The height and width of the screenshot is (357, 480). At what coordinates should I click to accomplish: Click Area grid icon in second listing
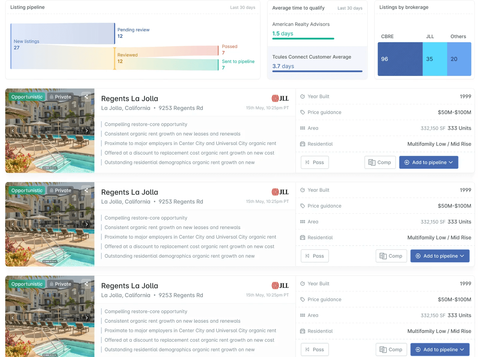[x=302, y=222]
